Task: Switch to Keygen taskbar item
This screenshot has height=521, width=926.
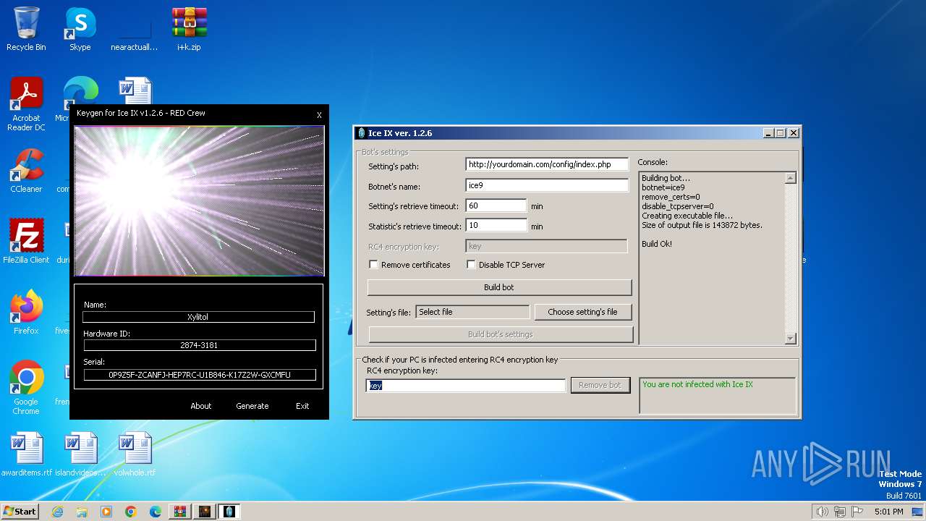Action: [x=205, y=512]
